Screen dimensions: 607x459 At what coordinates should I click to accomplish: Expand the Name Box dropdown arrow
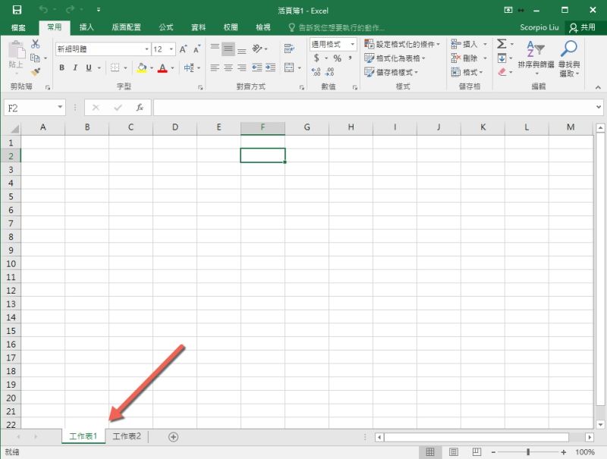(x=60, y=108)
